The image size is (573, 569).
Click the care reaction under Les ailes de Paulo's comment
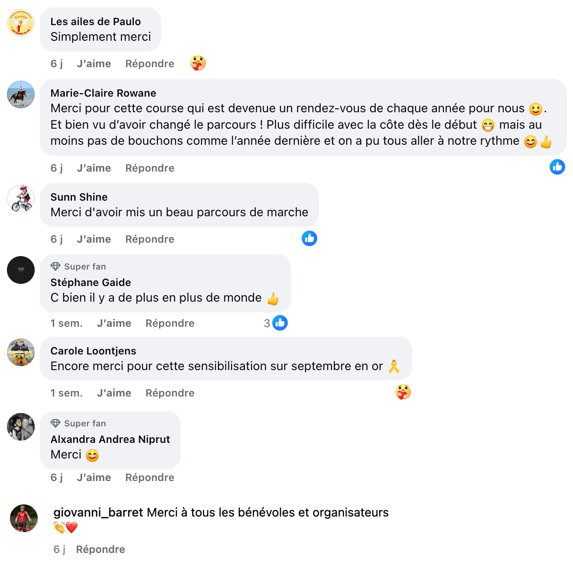[x=198, y=63]
